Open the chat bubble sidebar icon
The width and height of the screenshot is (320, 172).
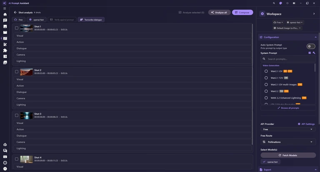5,20
